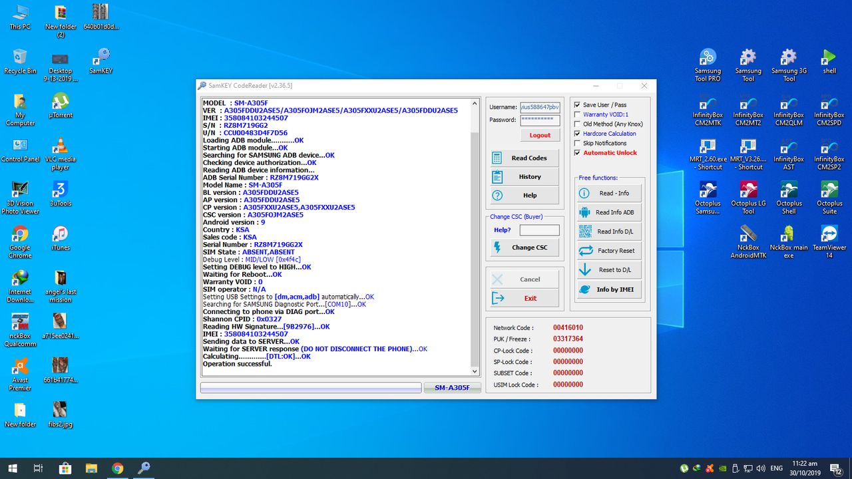
Task: Open Microsoft Store from taskbar
Action: tap(65, 468)
